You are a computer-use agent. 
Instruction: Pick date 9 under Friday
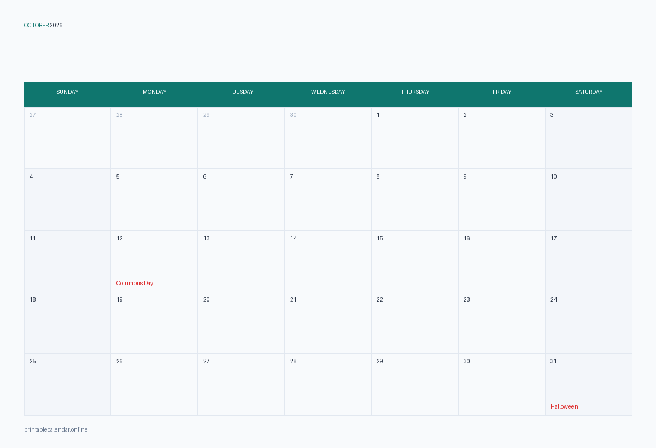465,176
